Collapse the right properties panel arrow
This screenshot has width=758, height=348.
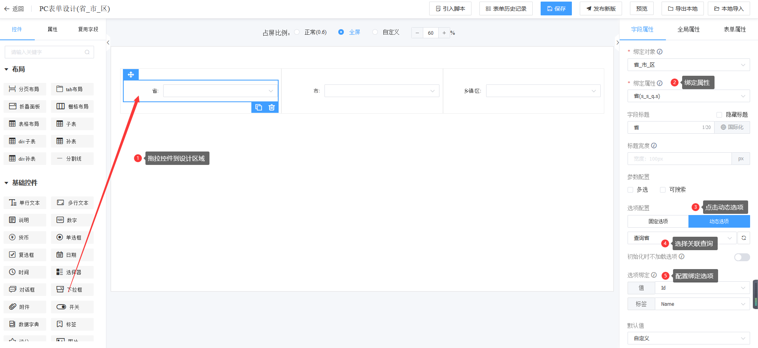617,43
